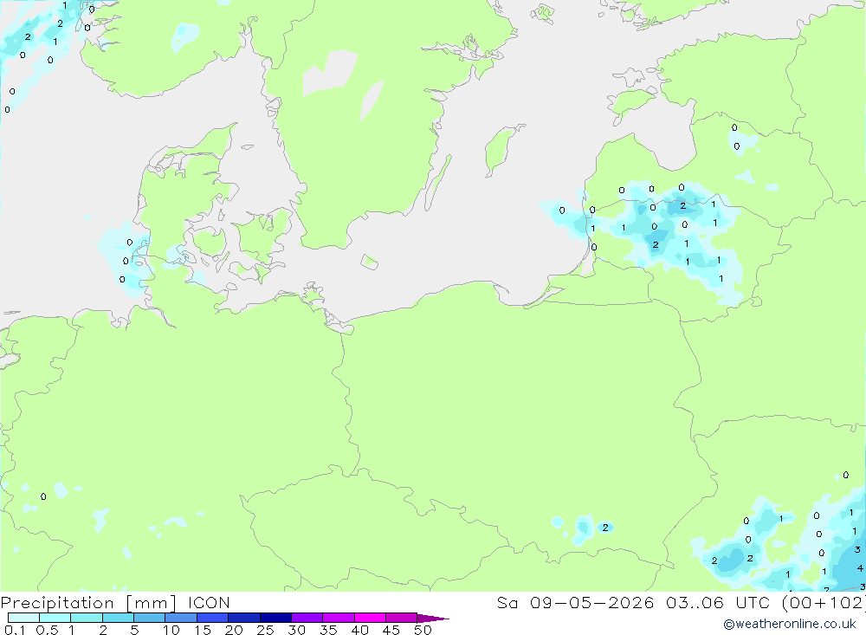Viewport: 866px width, 635px height.
Task: Click the '40' legend scale number
Action: pyautogui.click(x=359, y=630)
